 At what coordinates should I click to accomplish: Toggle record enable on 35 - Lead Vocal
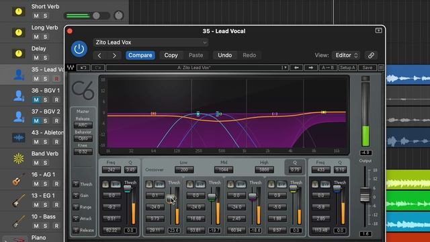[56, 79]
